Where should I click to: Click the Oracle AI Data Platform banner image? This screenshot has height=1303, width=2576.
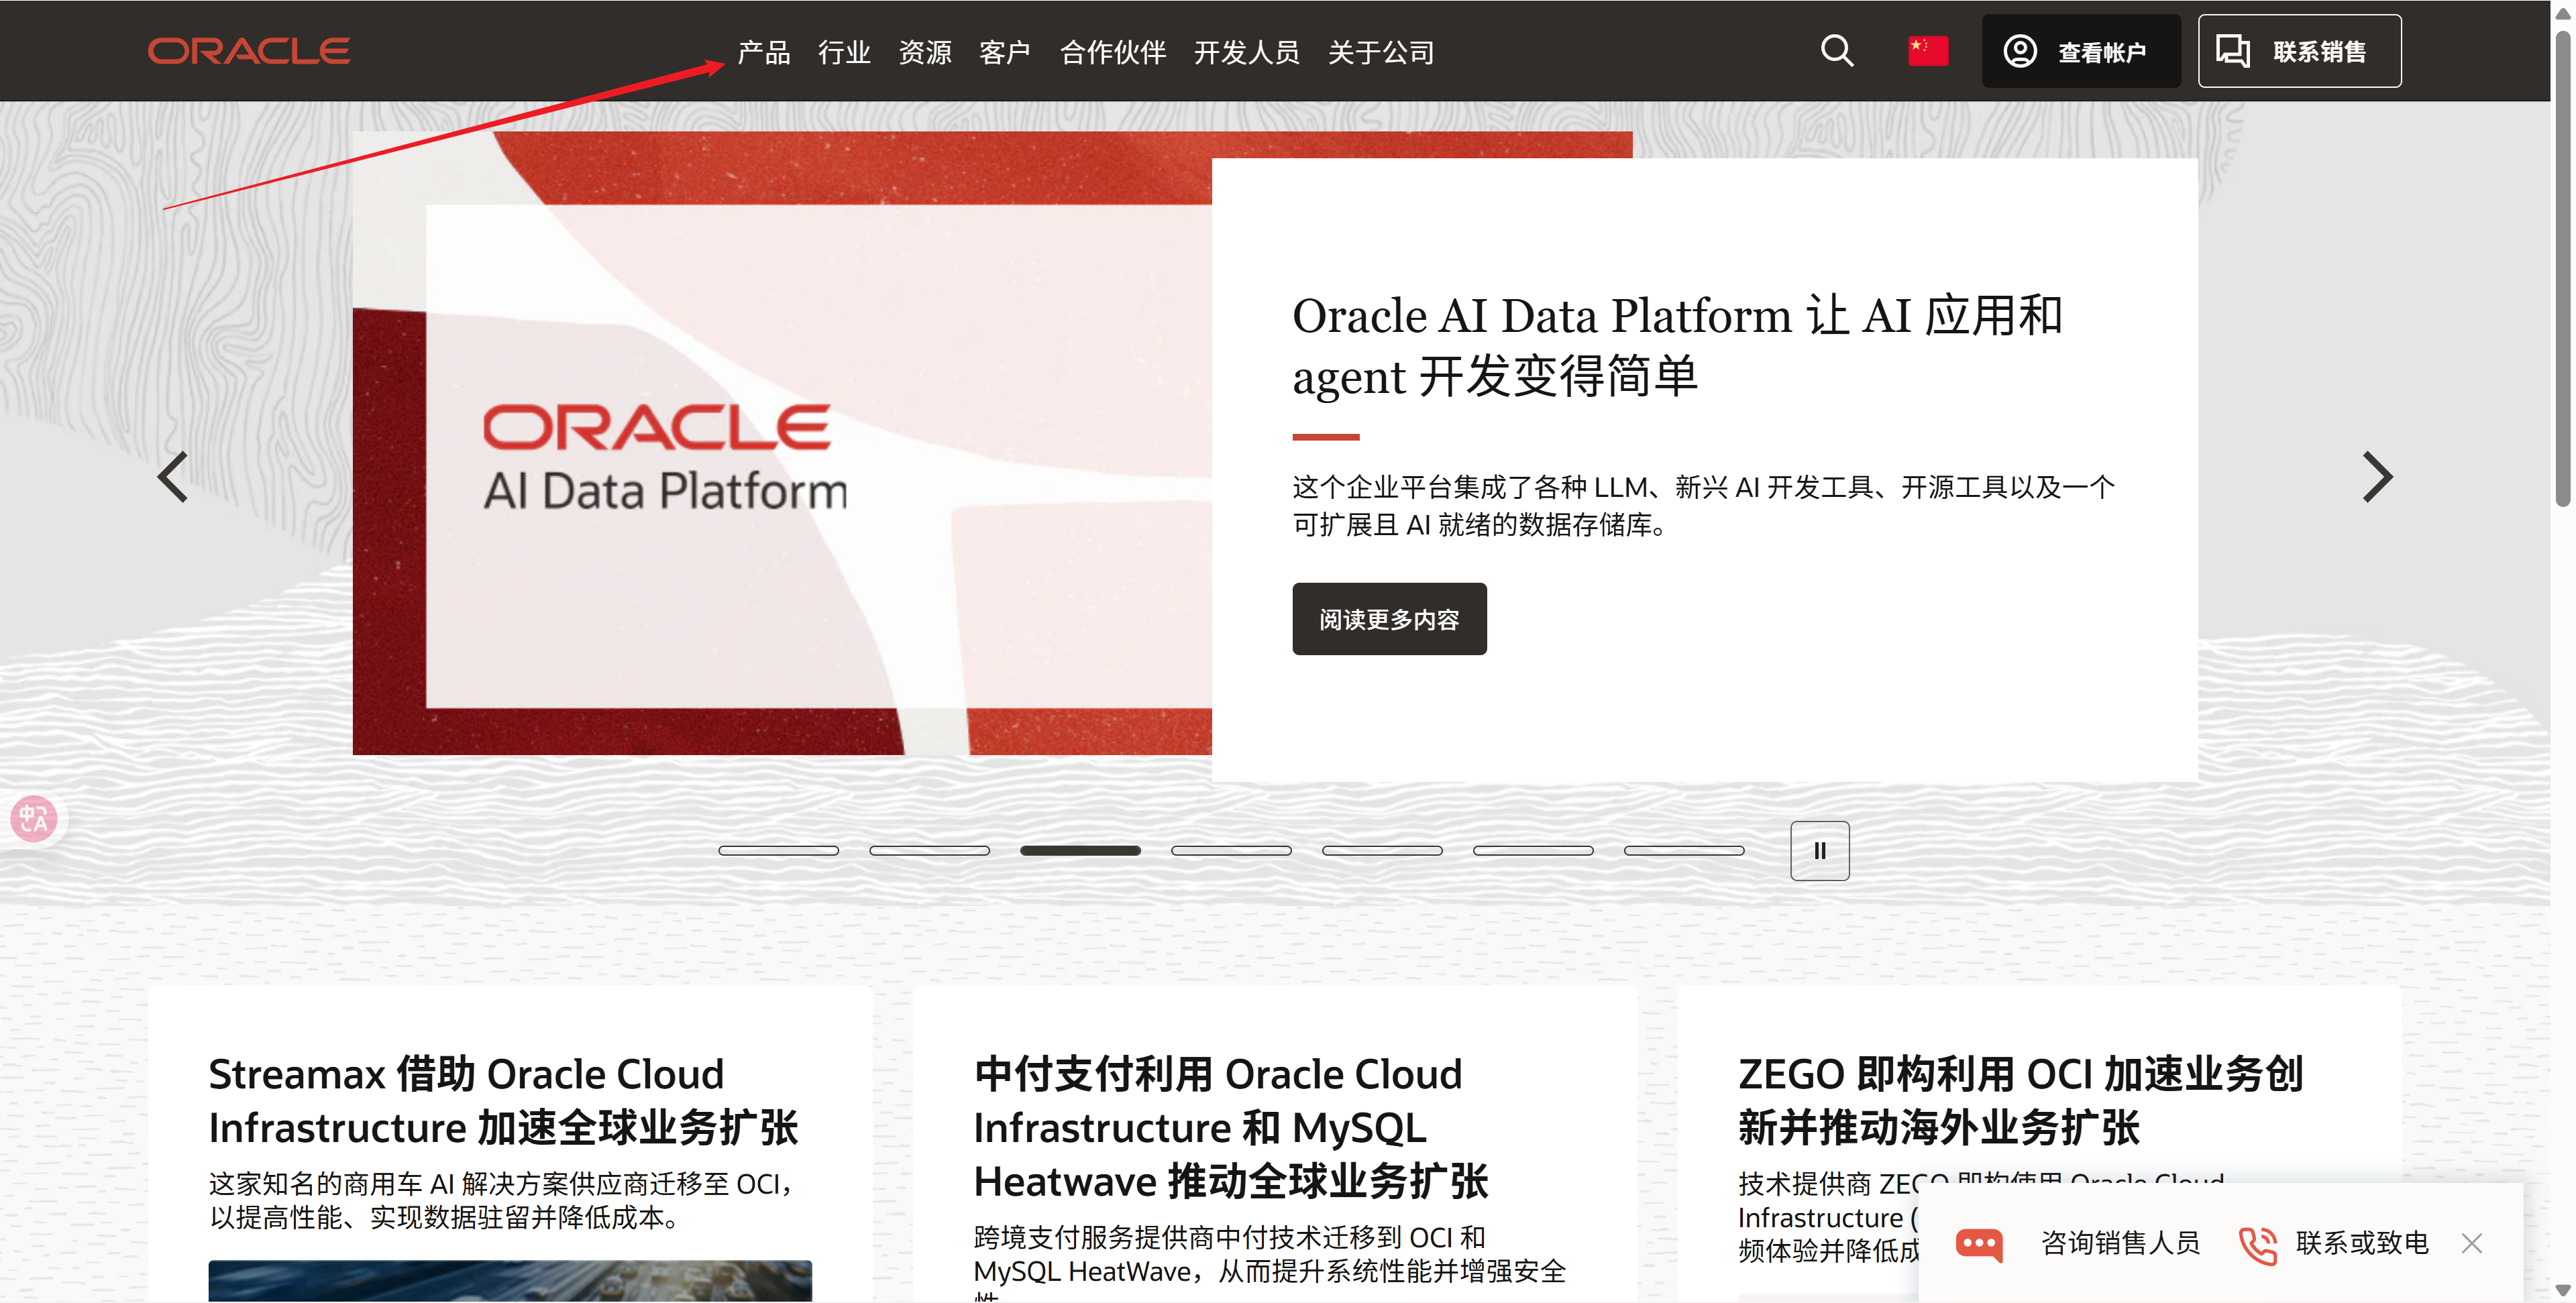tap(782, 443)
